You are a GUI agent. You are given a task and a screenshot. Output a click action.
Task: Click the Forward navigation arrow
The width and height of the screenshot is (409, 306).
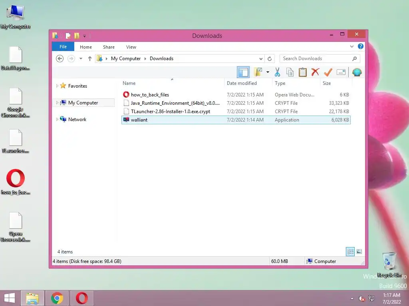click(x=71, y=59)
